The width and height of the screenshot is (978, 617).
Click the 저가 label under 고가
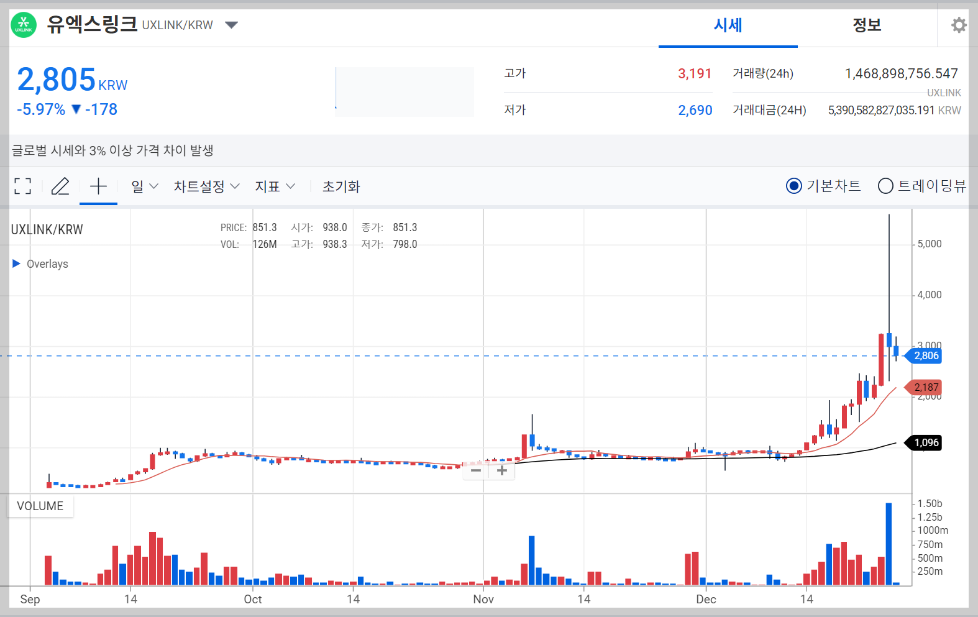[515, 110]
